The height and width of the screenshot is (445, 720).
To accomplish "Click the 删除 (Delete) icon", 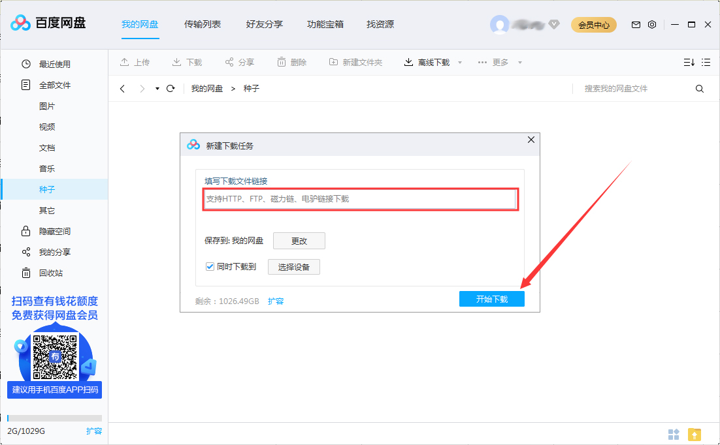I will coord(293,62).
